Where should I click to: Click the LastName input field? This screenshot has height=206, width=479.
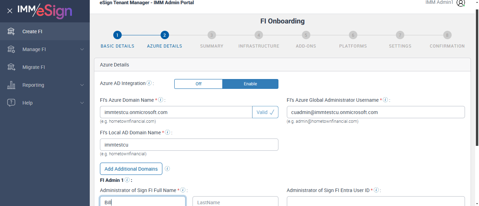(235, 201)
